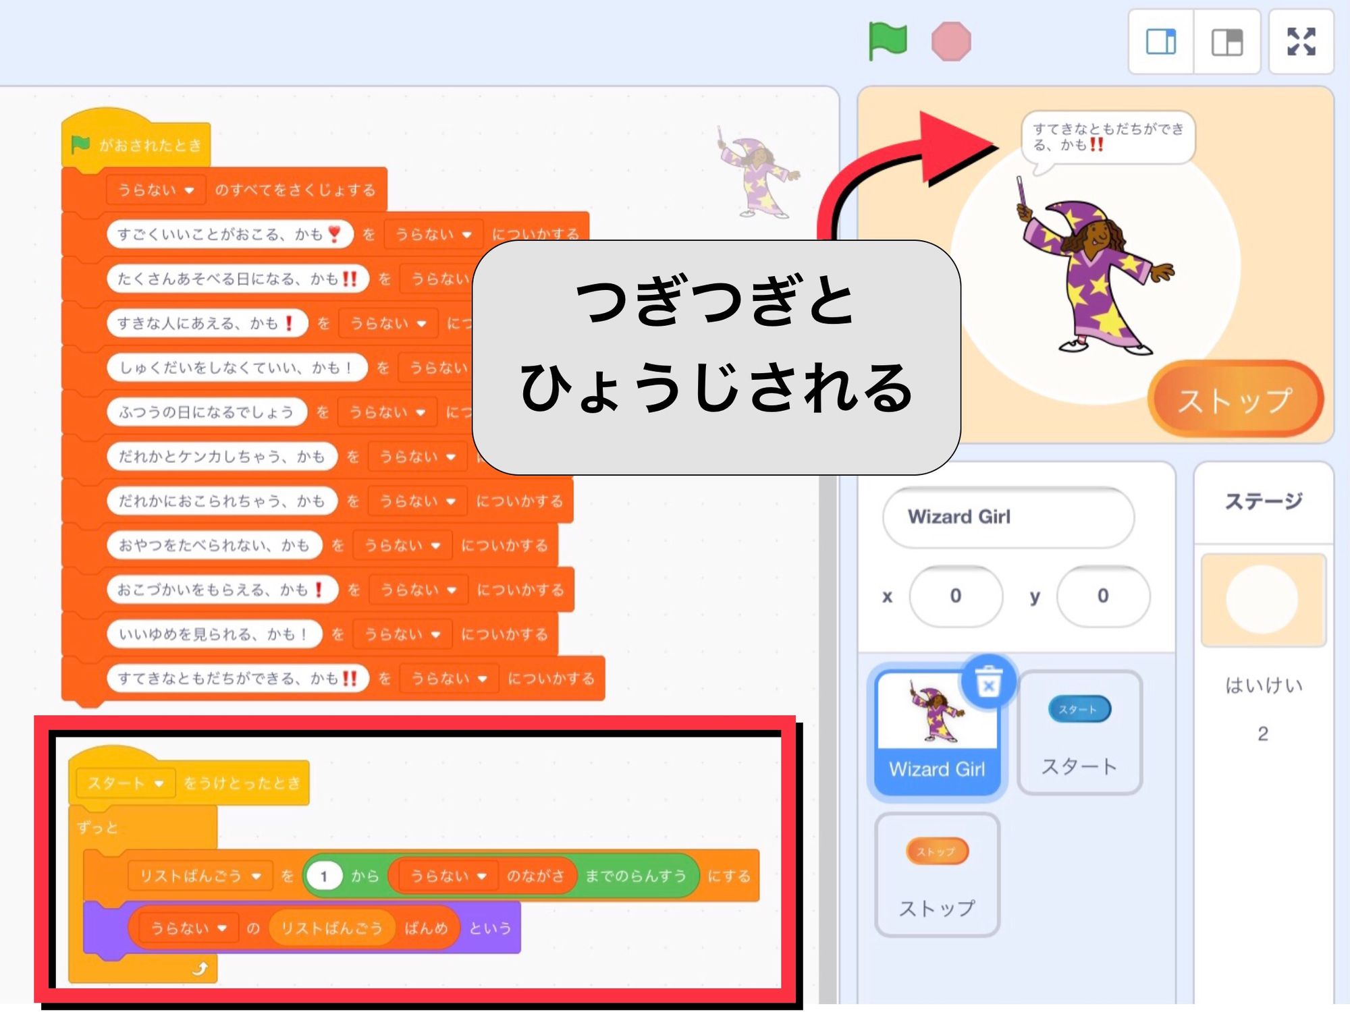Click the ストップ button on the stage

pos(1235,399)
